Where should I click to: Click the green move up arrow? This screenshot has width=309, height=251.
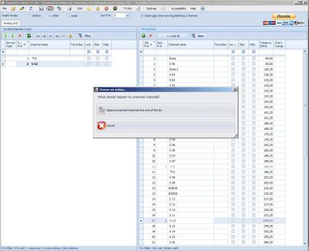point(6,36)
